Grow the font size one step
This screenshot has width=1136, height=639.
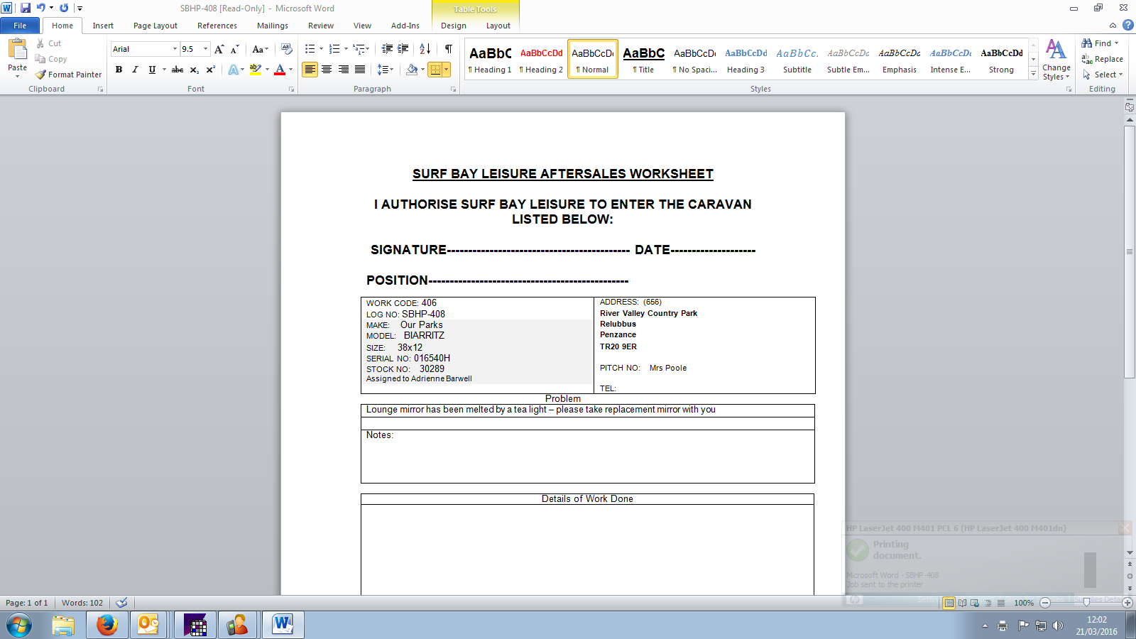219,49
